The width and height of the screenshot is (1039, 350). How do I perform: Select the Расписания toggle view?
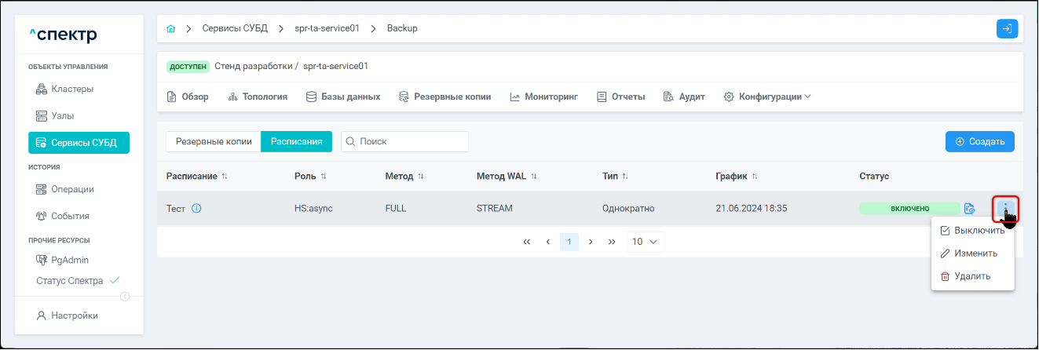(297, 142)
